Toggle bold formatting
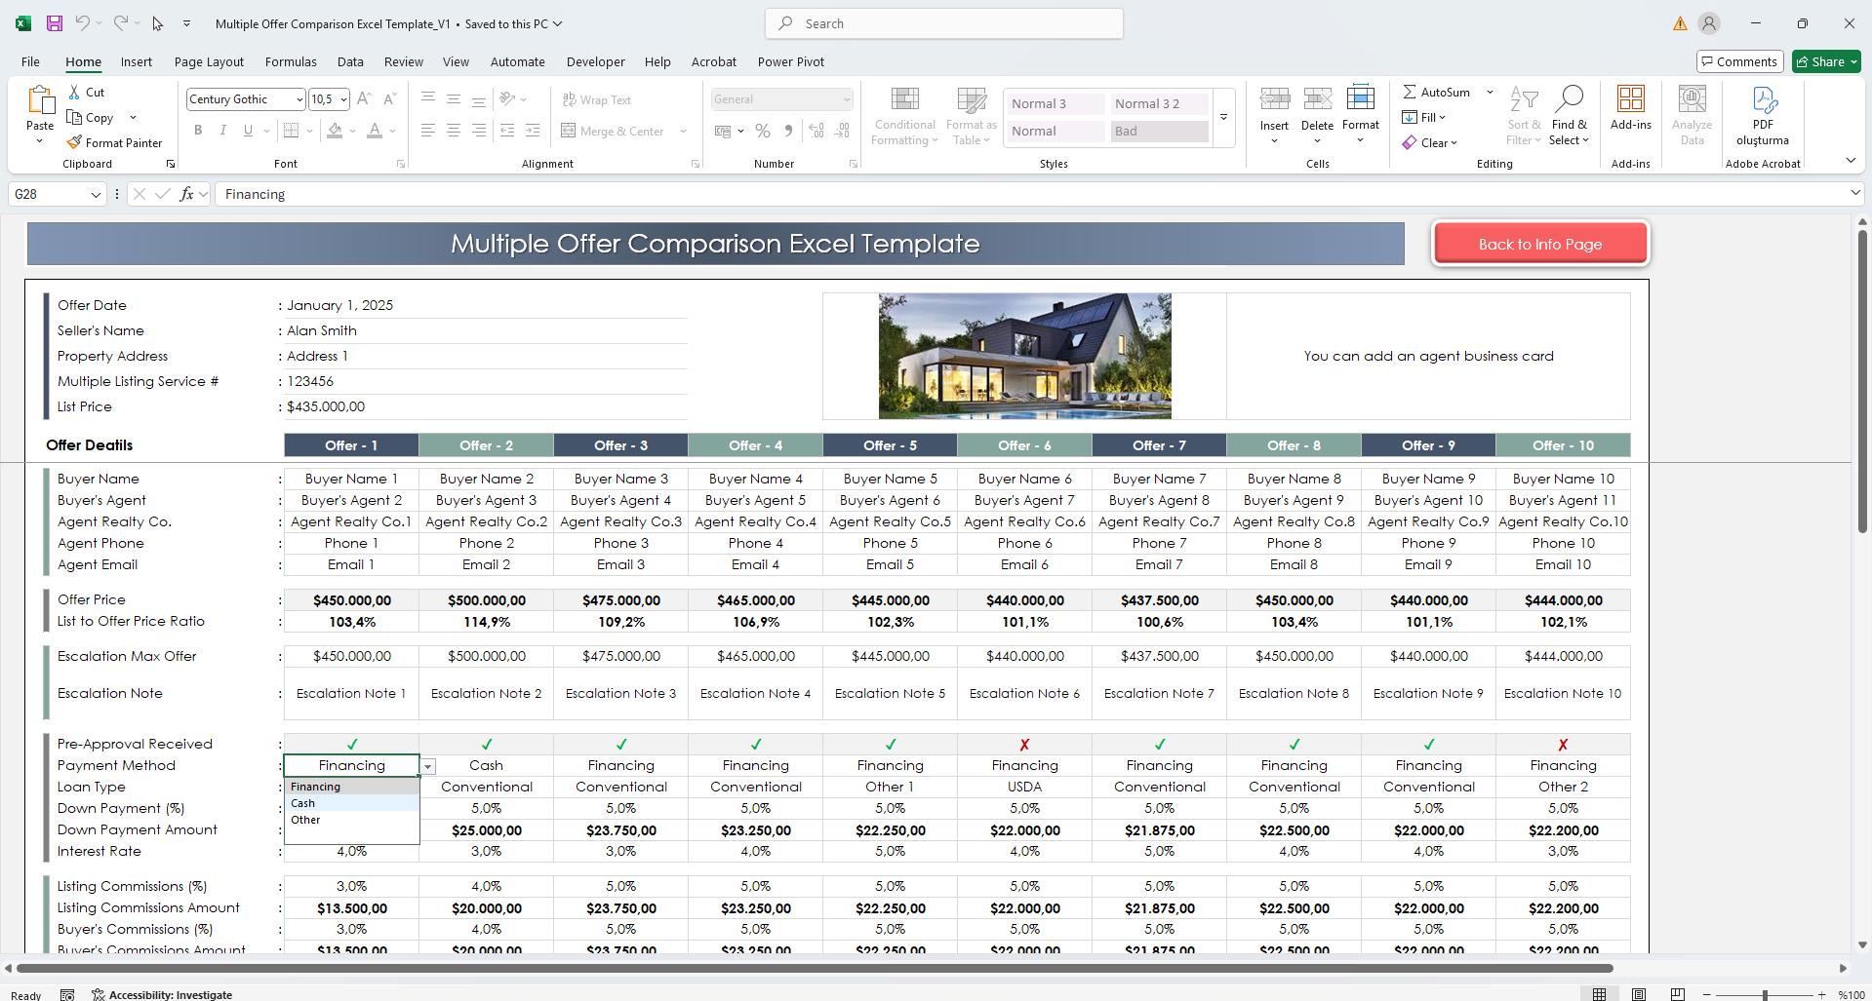This screenshot has width=1872, height=1001. click(198, 130)
